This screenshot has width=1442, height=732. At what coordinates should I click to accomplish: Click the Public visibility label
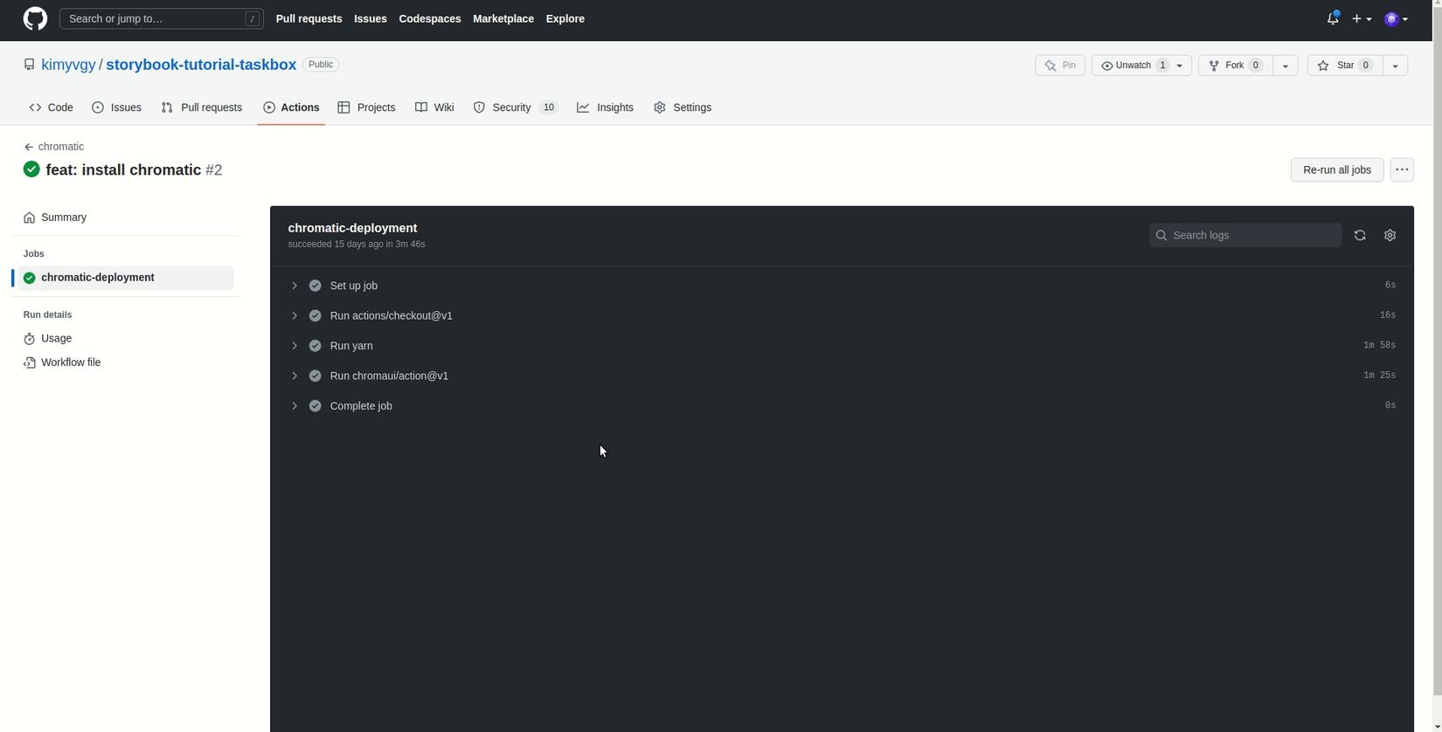(321, 65)
